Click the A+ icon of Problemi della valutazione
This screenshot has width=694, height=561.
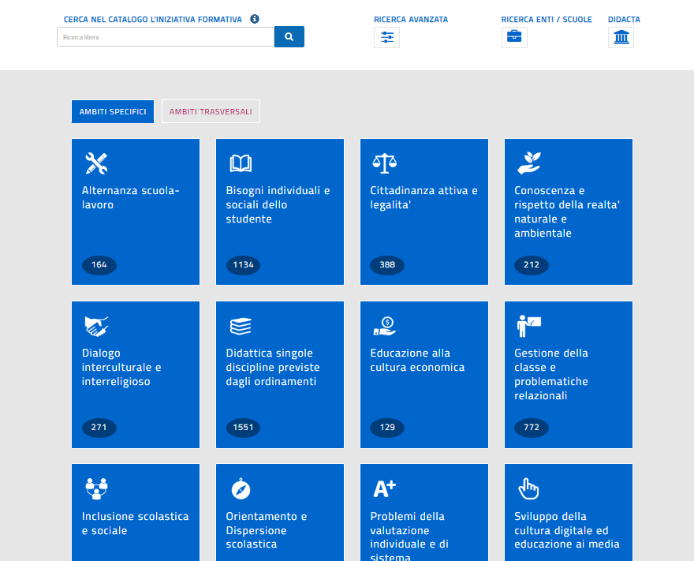[385, 489]
